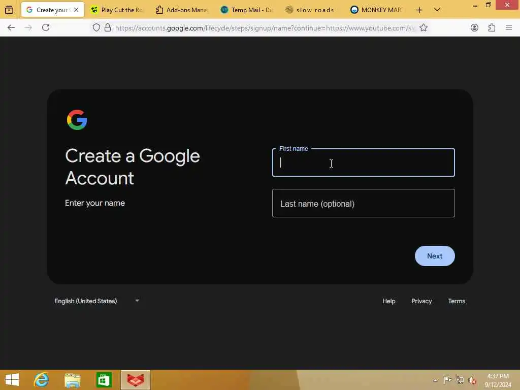Open a new tab with plus icon
Viewport: 520px width, 390px height.
(x=419, y=10)
